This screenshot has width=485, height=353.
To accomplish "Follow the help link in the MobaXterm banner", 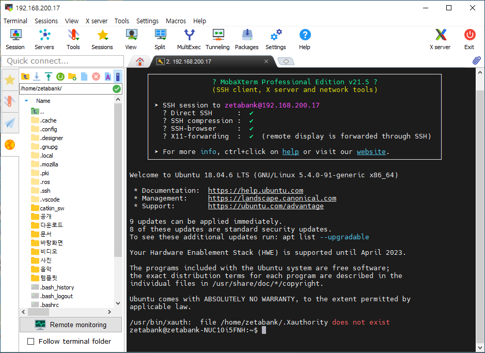I will (x=290, y=151).
